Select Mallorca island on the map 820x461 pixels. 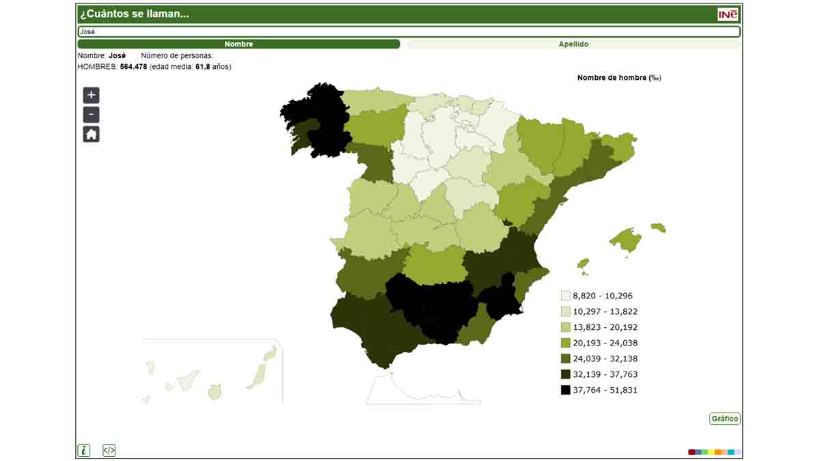coord(627,240)
